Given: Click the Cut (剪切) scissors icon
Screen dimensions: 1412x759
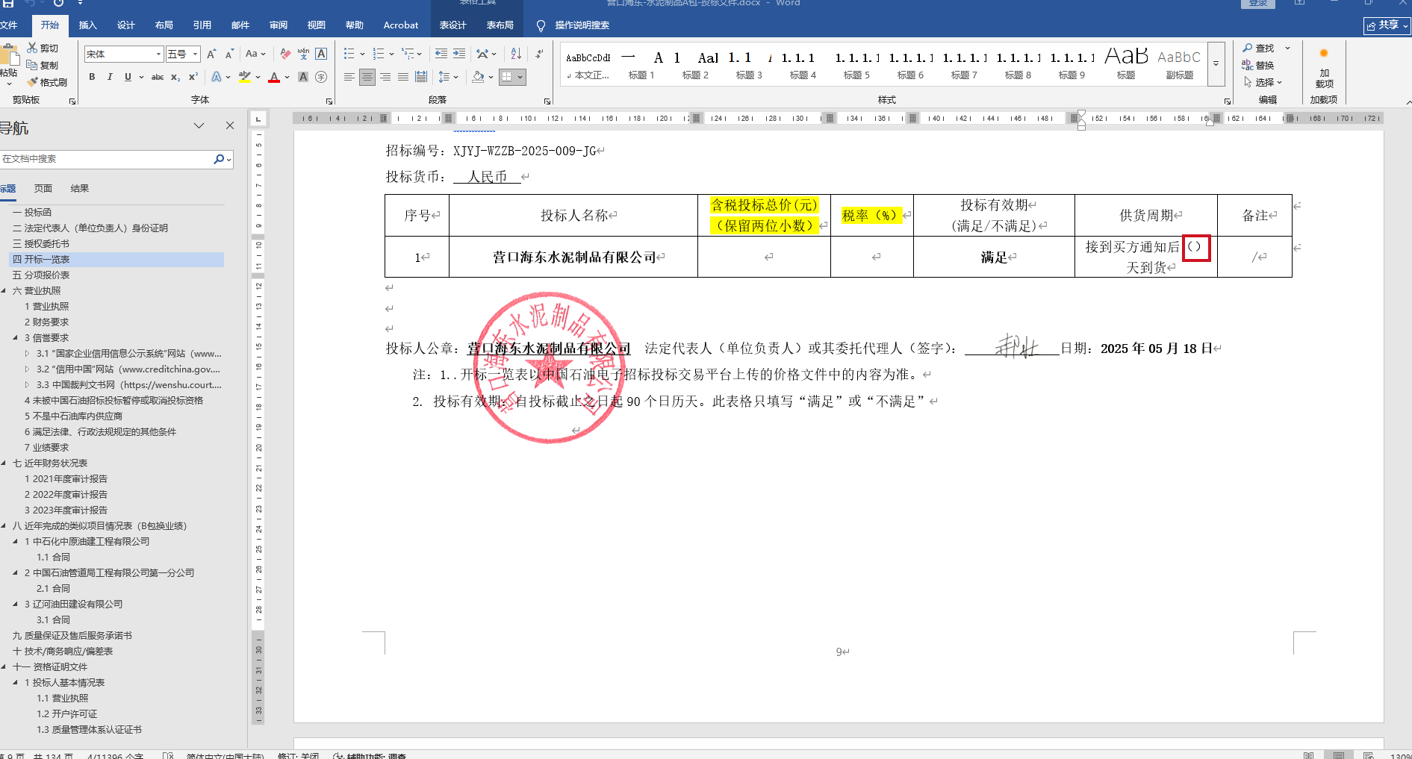Looking at the screenshot, I should click(33, 48).
